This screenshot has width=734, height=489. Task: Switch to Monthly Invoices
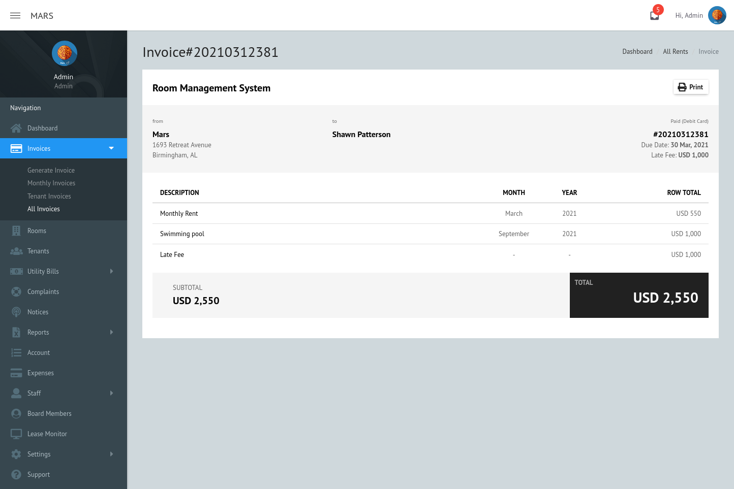click(x=51, y=183)
